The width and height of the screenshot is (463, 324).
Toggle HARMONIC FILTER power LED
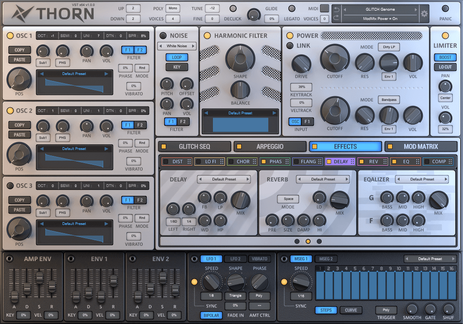tap(207, 36)
